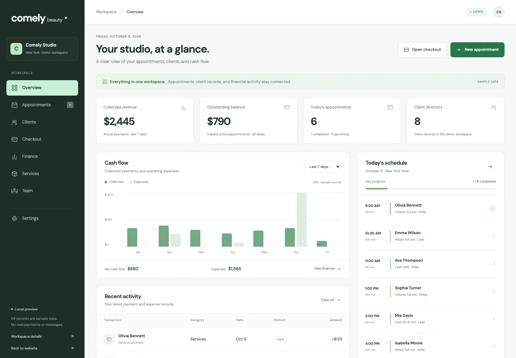This screenshot has height=358, width=516.
Task: Click the Card method tag
Action: point(280,339)
